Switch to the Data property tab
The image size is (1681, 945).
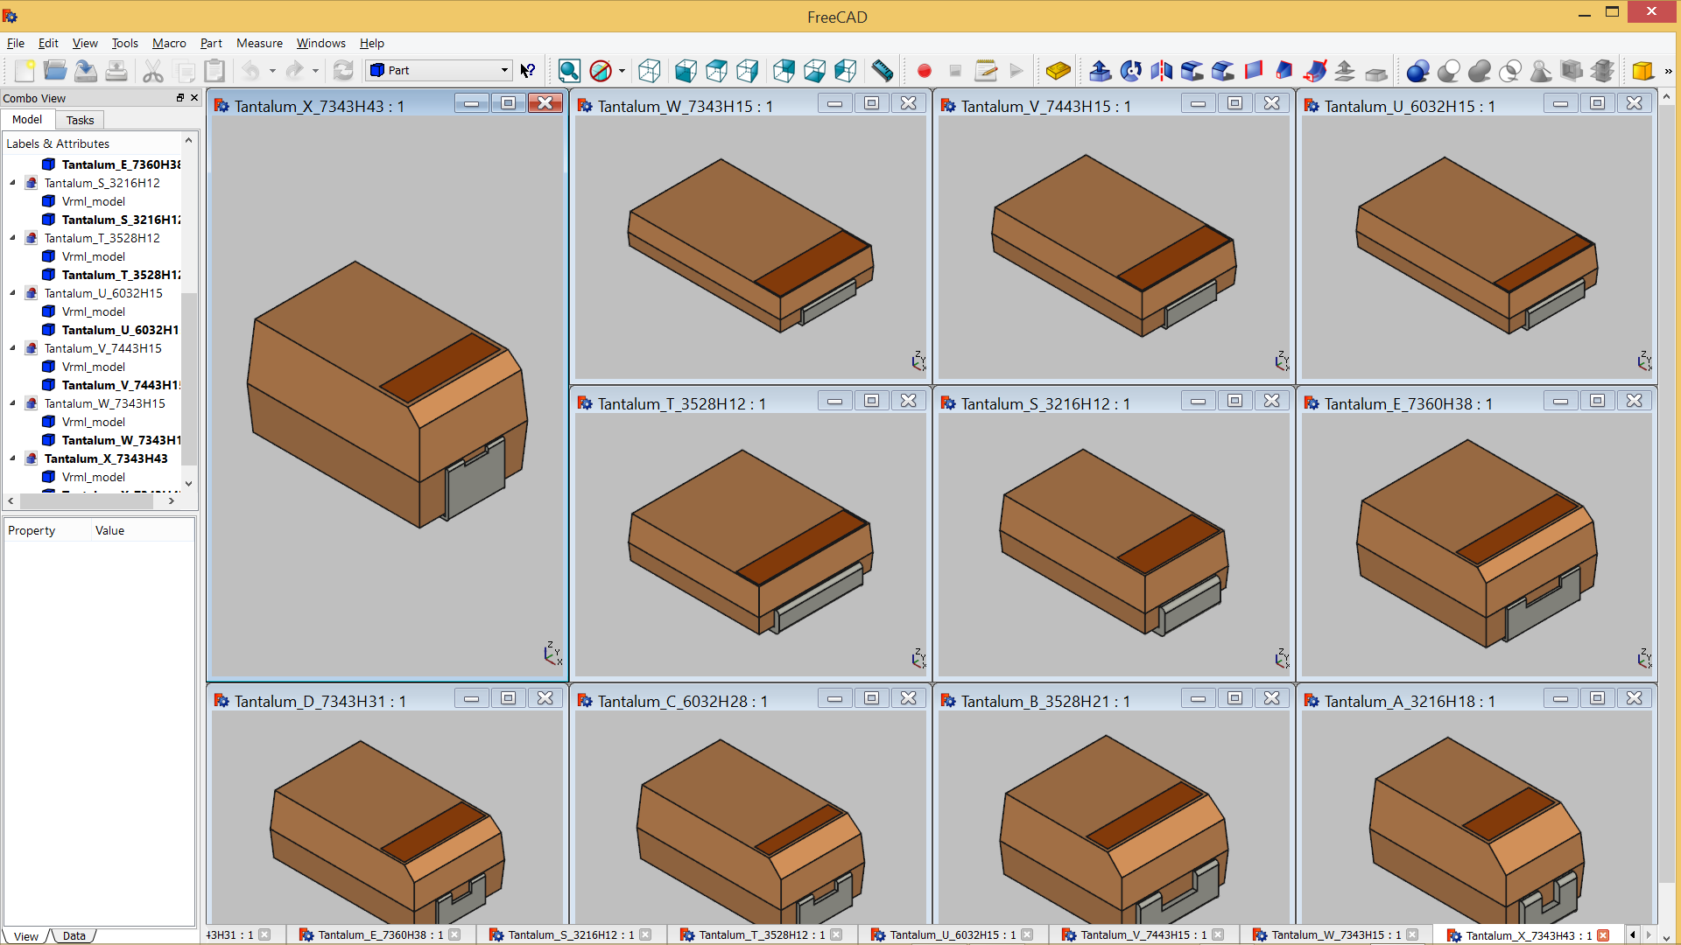pos(74,935)
